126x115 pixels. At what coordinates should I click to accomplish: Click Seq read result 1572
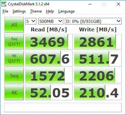pyautogui.click(x=49, y=76)
